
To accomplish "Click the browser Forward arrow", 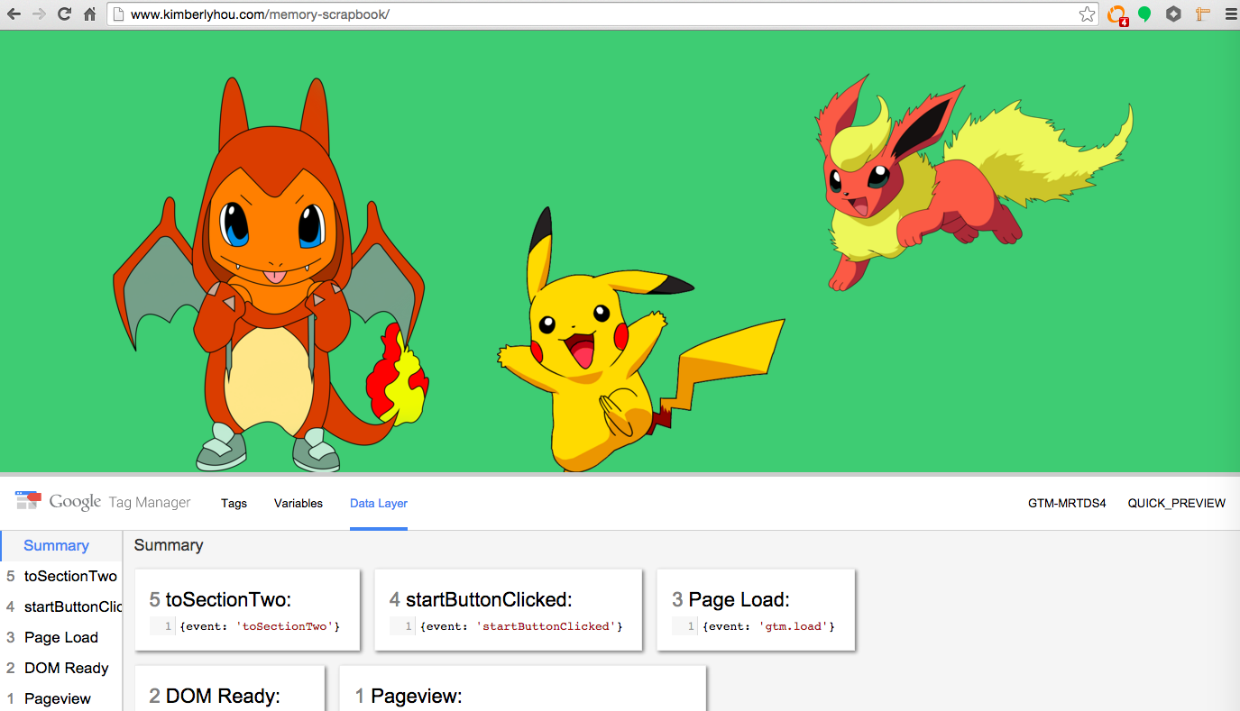I will (x=39, y=14).
